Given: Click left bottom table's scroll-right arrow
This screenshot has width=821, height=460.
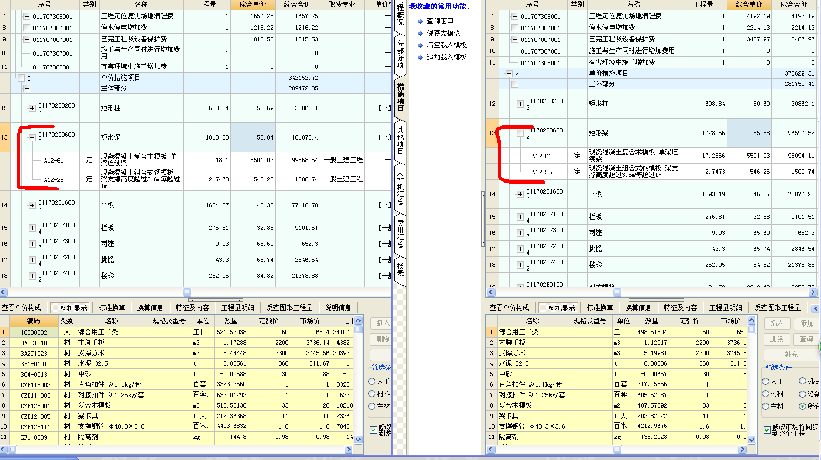Looking at the screenshot, I should click(348, 450).
